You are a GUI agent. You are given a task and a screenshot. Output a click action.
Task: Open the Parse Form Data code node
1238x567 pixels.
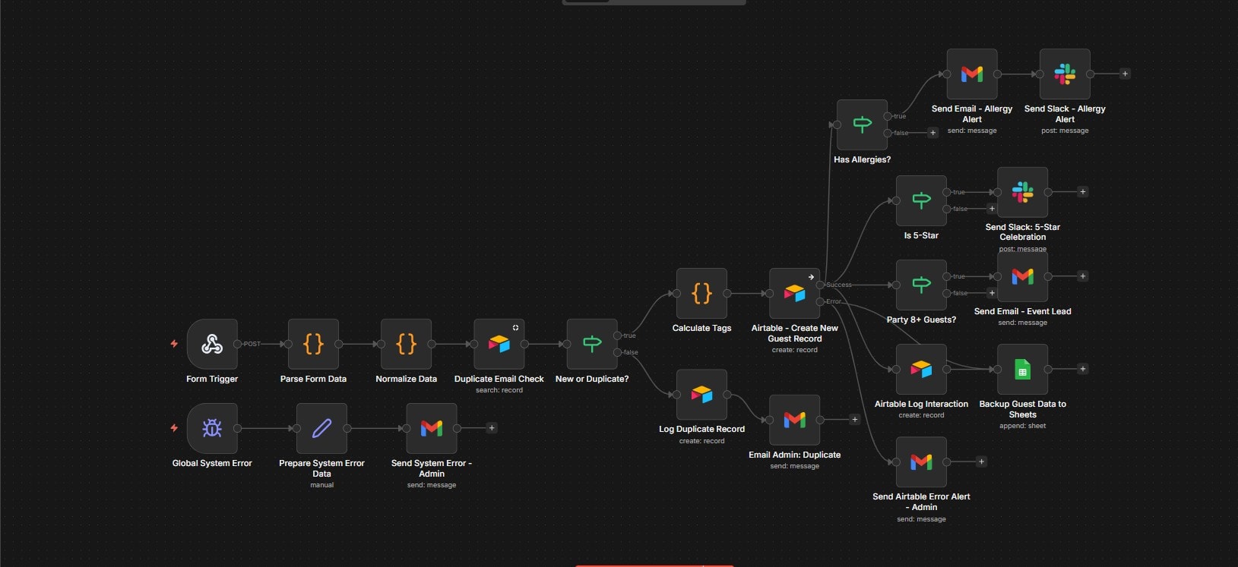(x=313, y=344)
